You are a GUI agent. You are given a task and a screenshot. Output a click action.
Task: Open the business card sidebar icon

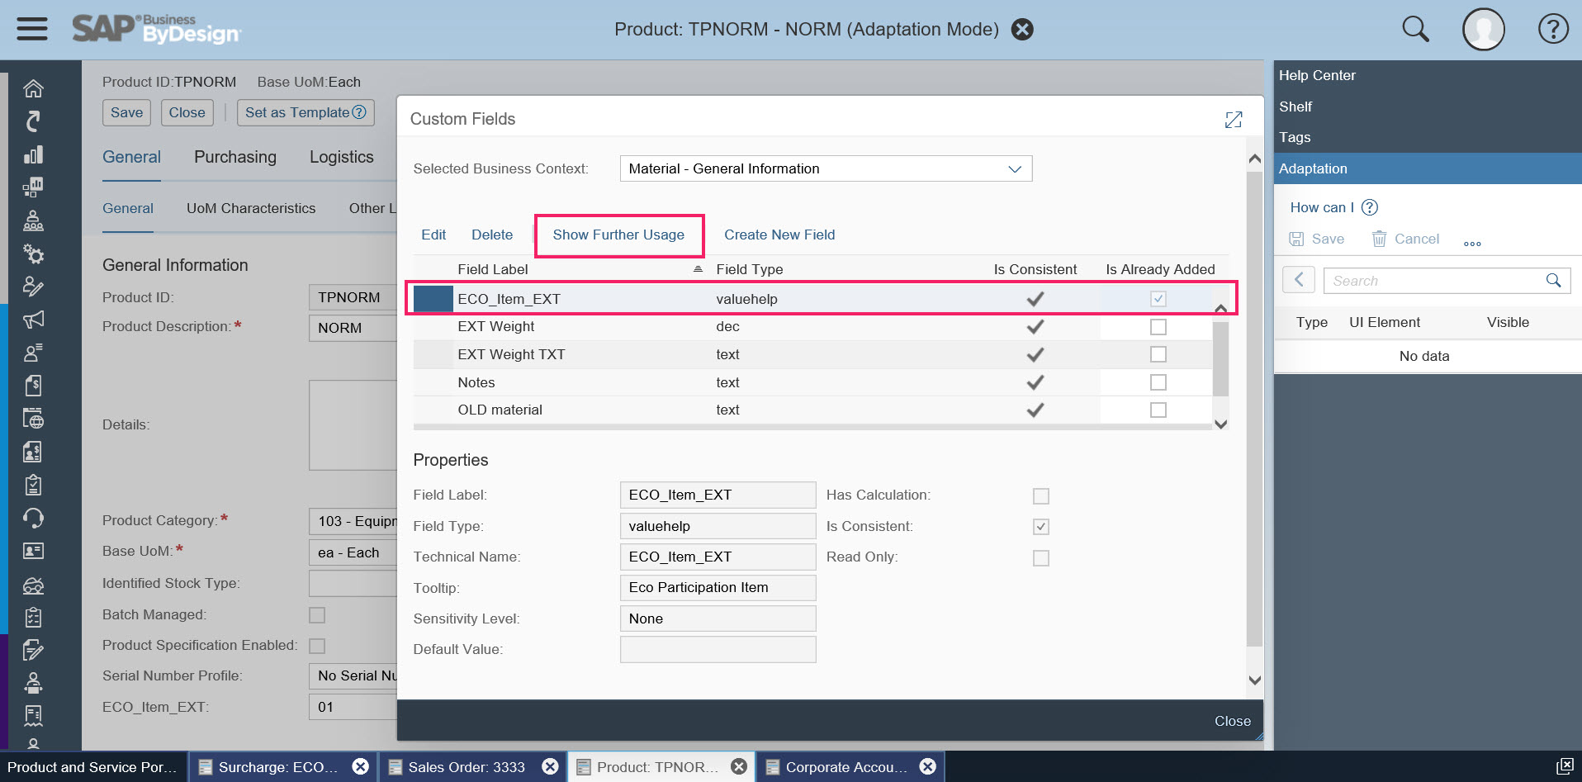tap(33, 551)
